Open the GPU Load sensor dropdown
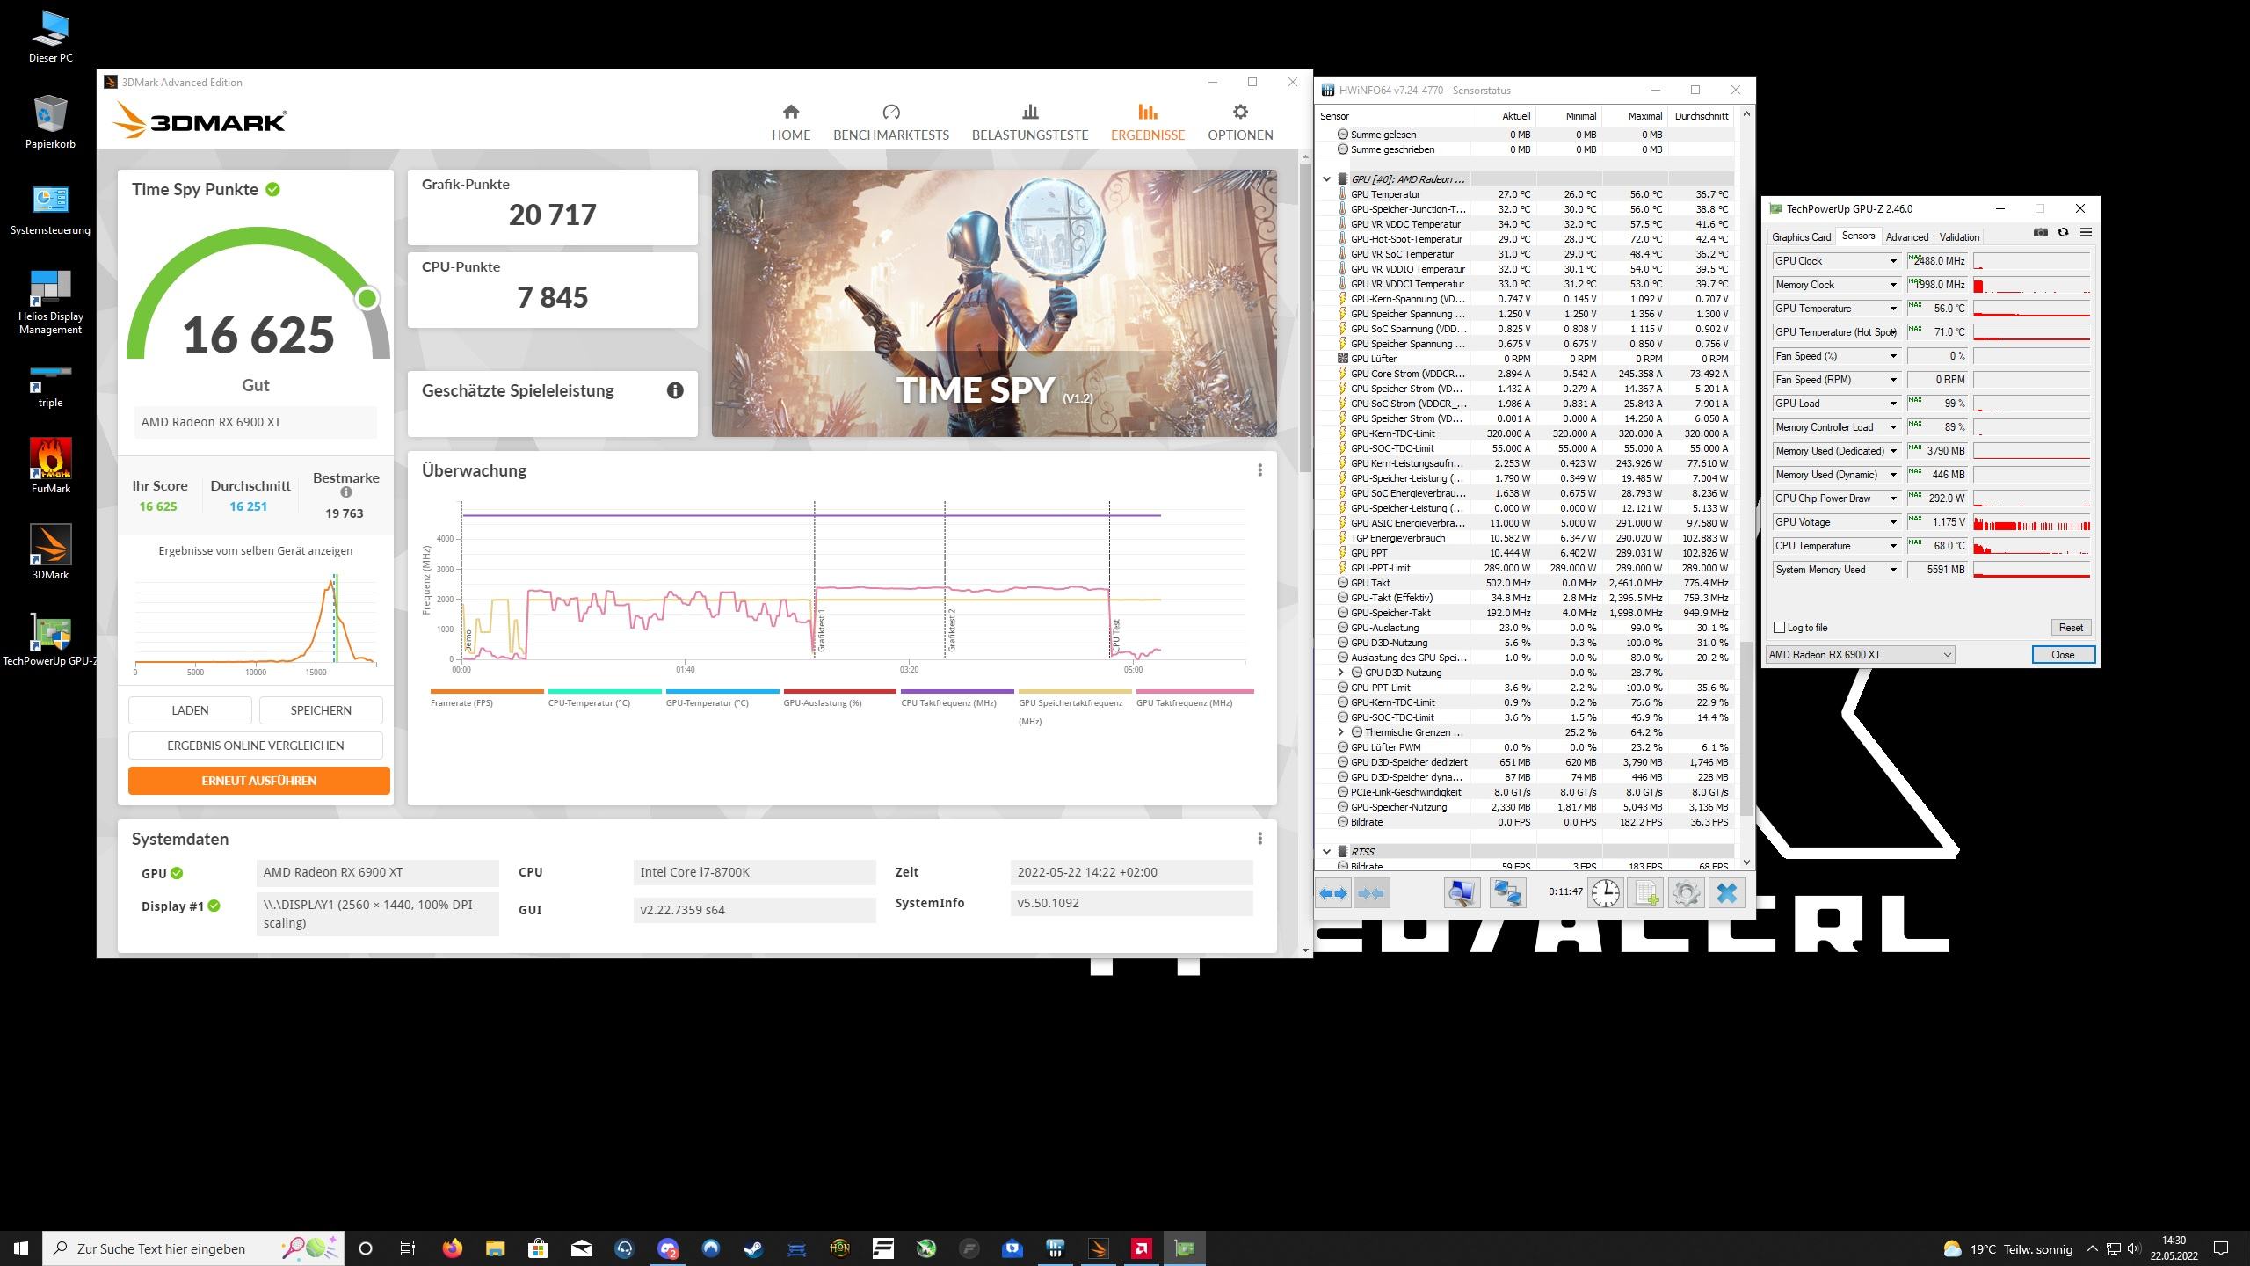The height and width of the screenshot is (1266, 2250). (x=1893, y=404)
